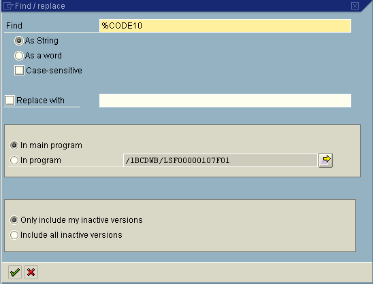Image resolution: width=373 pixels, height=284 pixels.
Task: Select Only include my inactive versions
Action: (14, 220)
